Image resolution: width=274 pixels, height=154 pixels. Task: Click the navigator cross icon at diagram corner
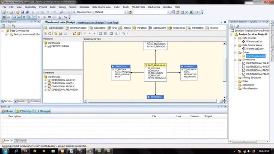pyautogui.click(x=224, y=101)
